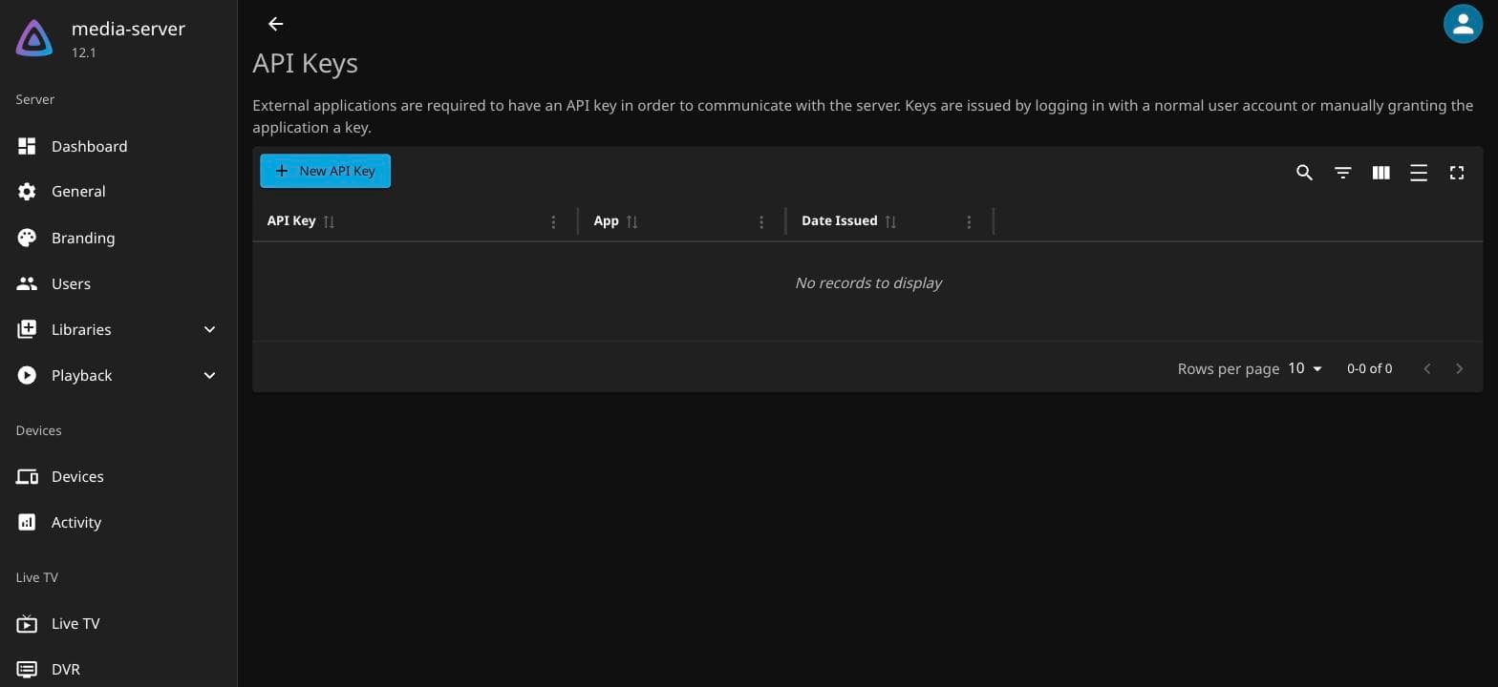Open Date Issued column actions menu
This screenshot has width=1498, height=687.
(969, 221)
